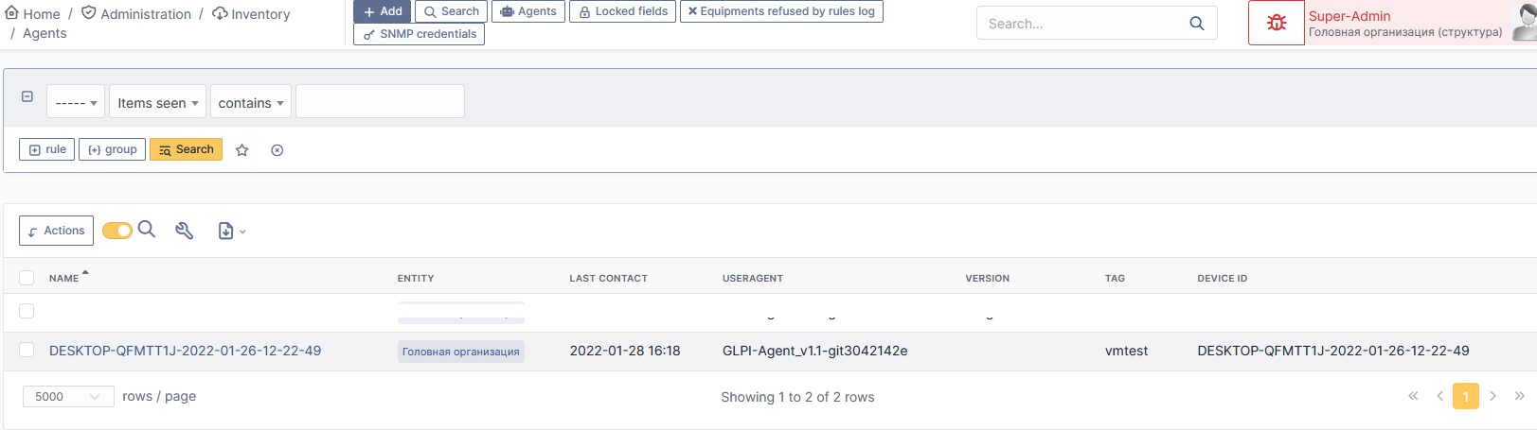Open the rows per page dropdown
Viewport: 1537px width, 430px height.
[68, 397]
